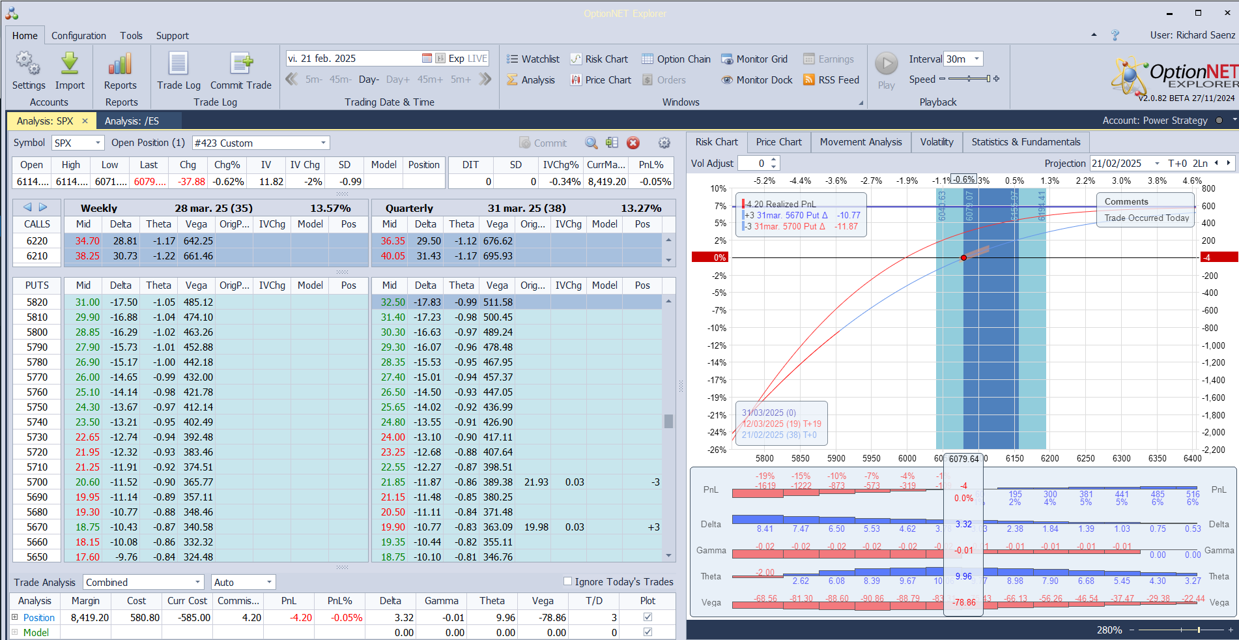This screenshot has height=640, width=1239.
Task: Advance projection date with right arrow
Action: pyautogui.click(x=1229, y=163)
